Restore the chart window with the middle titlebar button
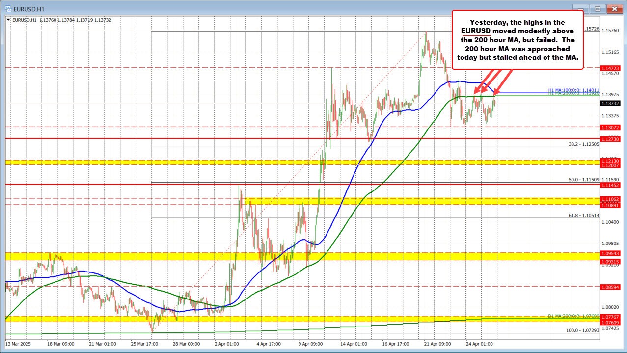Screen dimensions: 627x353 pos(597,8)
